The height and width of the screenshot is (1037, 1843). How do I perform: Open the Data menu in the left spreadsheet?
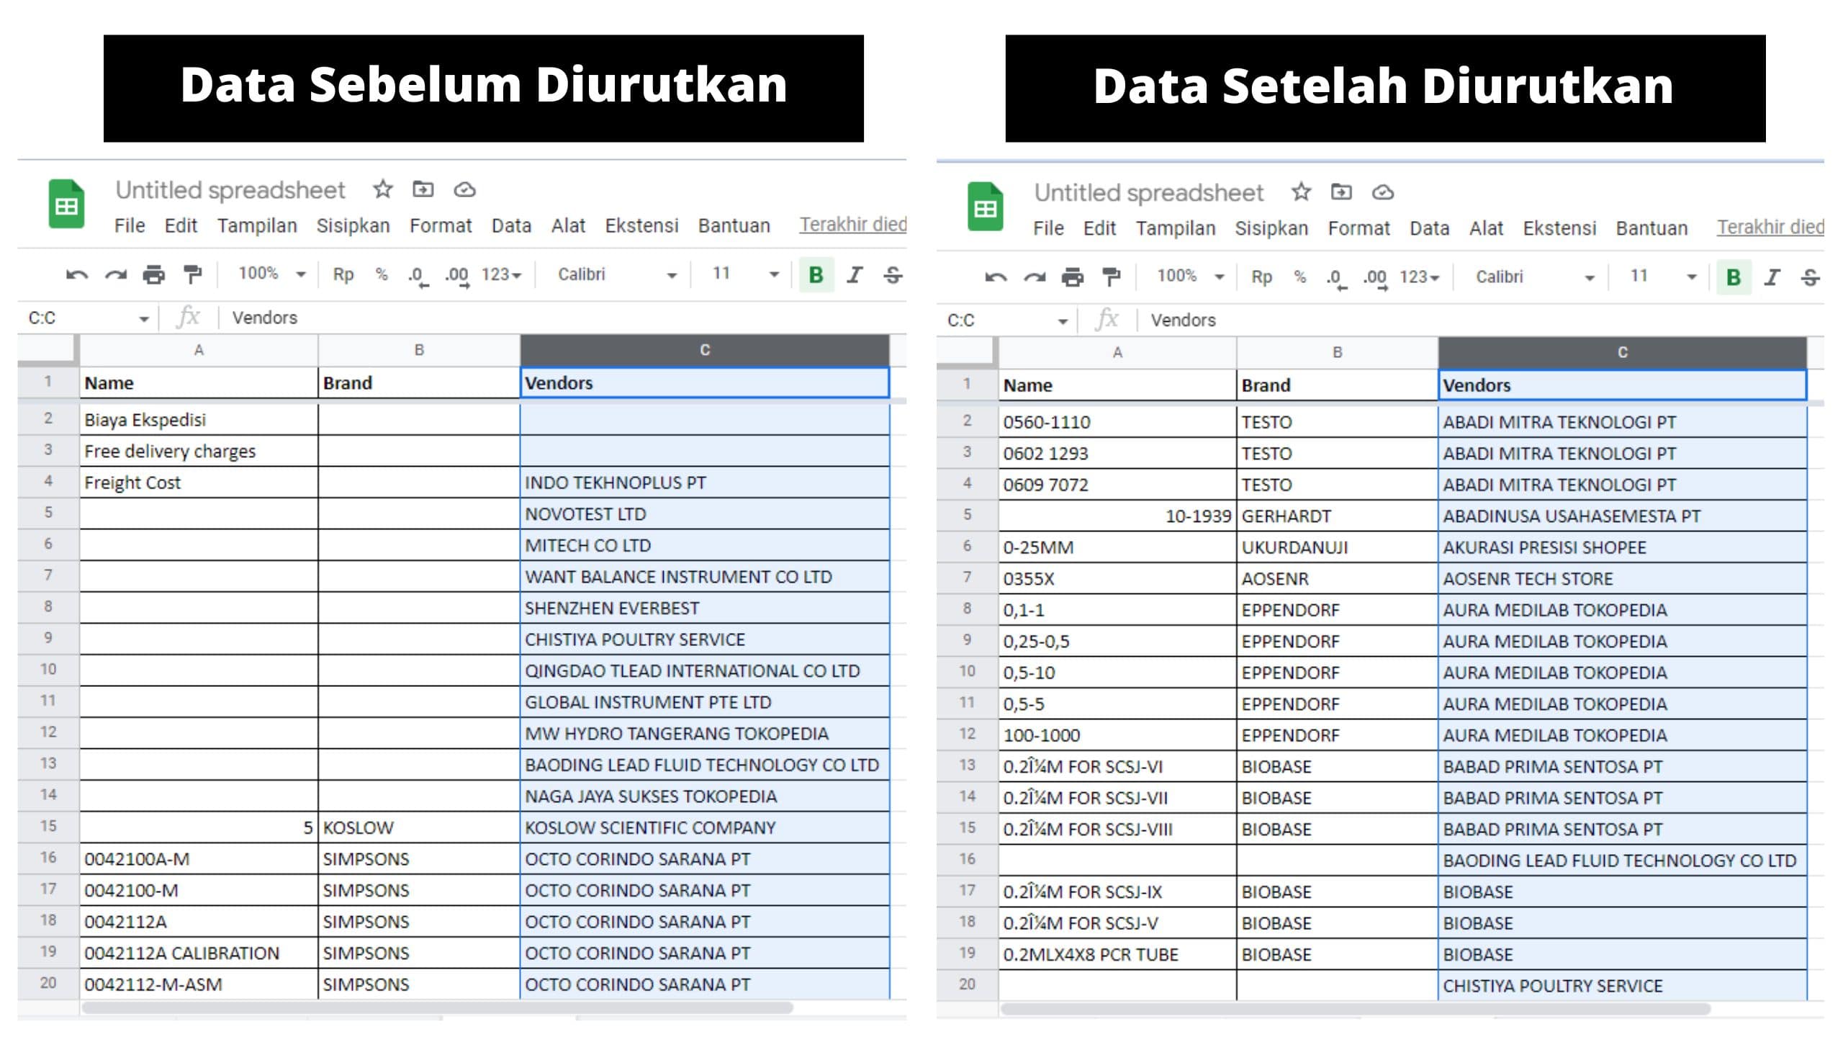click(x=511, y=226)
